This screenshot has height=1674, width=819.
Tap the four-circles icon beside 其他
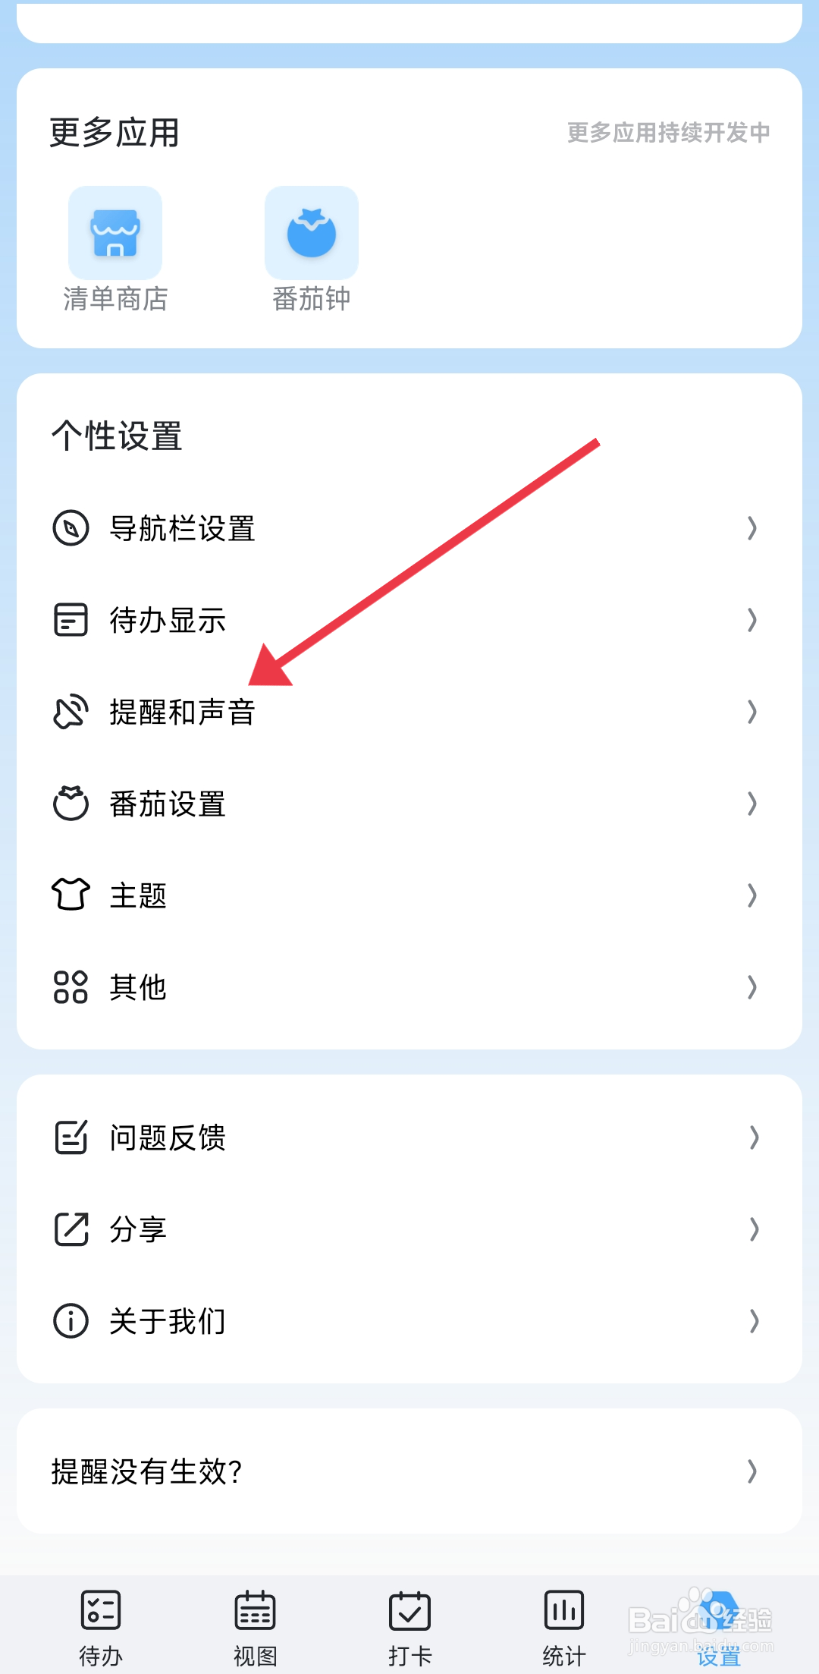pos(71,986)
